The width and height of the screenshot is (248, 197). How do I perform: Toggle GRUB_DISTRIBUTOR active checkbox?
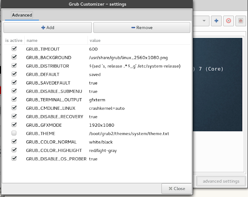[14, 66]
